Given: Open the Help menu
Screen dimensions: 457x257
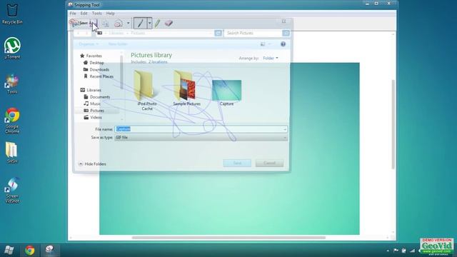Looking at the screenshot, I should tap(110, 14).
